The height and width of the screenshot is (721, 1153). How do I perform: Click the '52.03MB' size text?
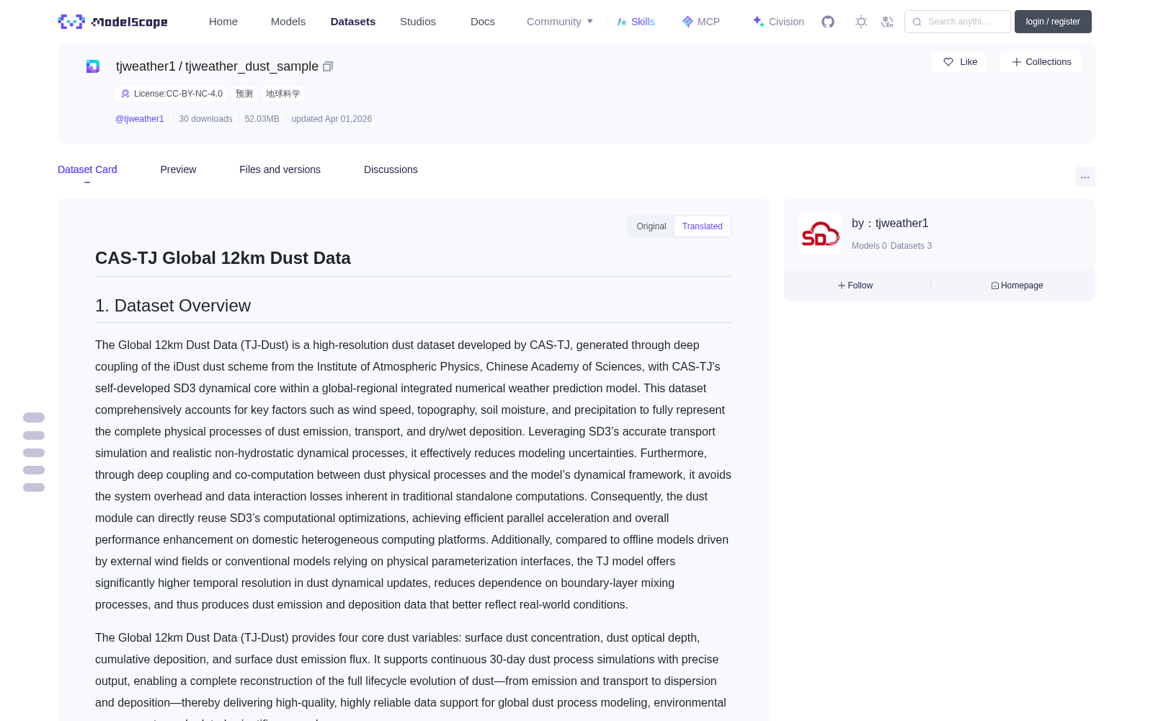(262, 119)
